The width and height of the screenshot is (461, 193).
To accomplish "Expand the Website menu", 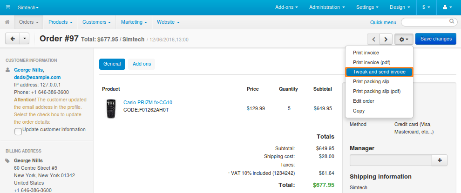I will click(x=168, y=22).
